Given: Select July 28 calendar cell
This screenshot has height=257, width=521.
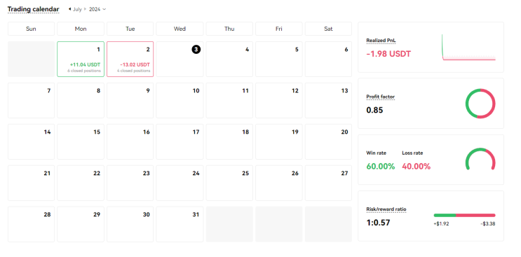Looking at the screenshot, I should point(31,224).
